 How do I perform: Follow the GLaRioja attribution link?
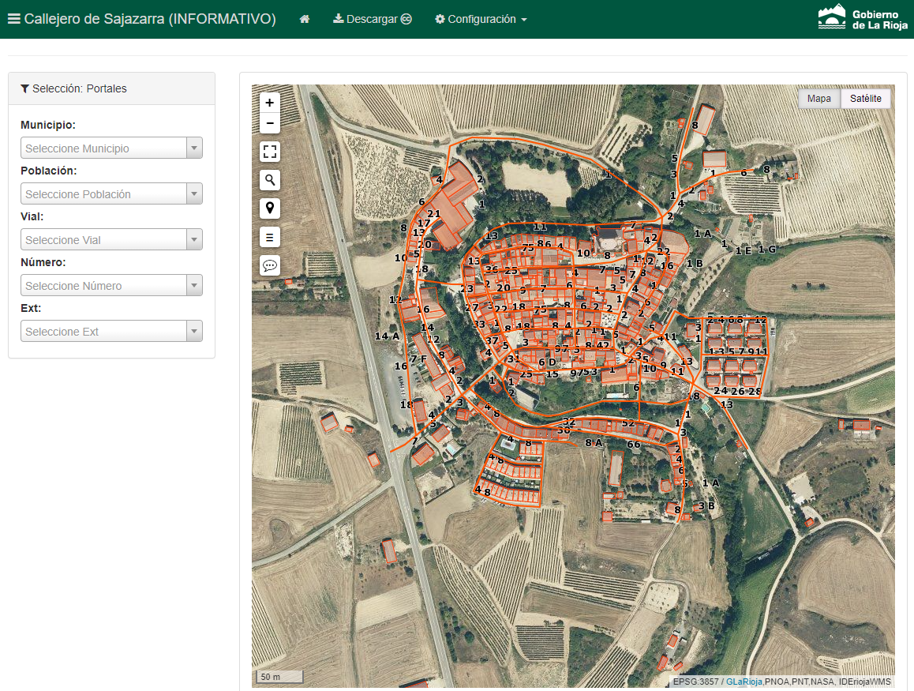(744, 682)
